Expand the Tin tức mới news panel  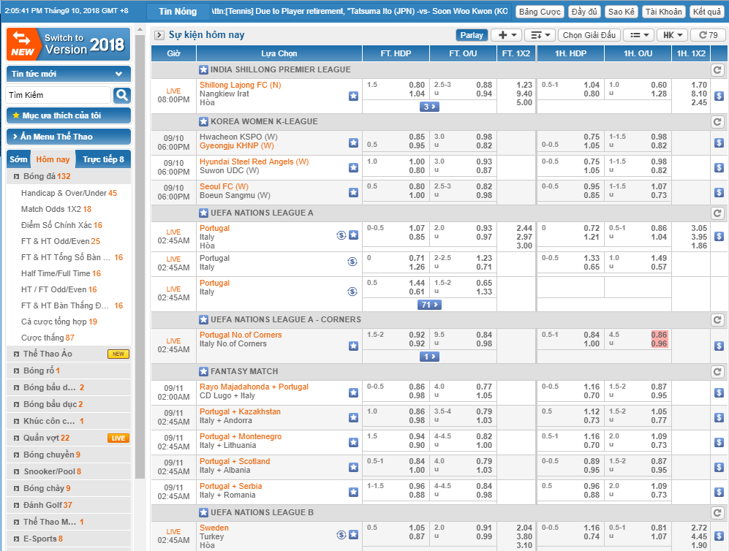[x=69, y=74]
